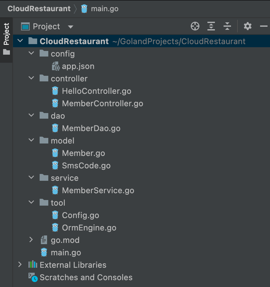Select MemberController.go in the tree

coord(102,103)
